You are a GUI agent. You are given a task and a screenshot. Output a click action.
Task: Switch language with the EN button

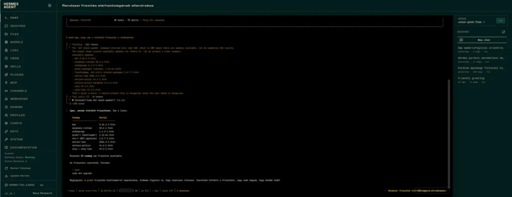[42, 185]
